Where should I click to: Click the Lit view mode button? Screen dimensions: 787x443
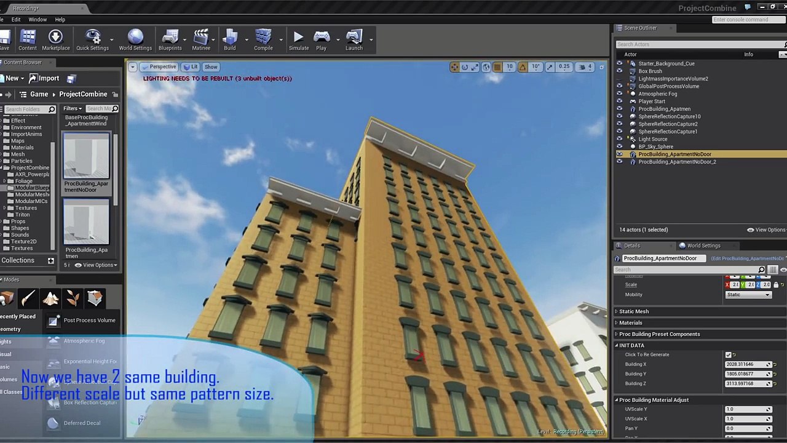tap(191, 67)
